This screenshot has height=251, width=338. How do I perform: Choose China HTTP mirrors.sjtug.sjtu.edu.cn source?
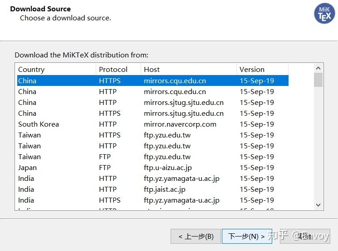pyautogui.click(x=152, y=103)
